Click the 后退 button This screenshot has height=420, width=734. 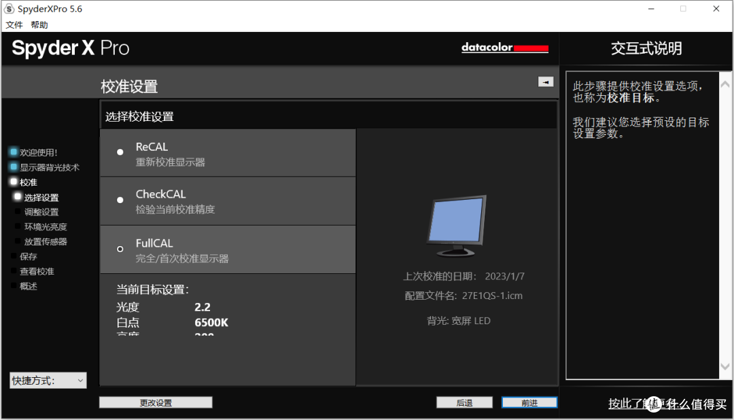pos(464,403)
